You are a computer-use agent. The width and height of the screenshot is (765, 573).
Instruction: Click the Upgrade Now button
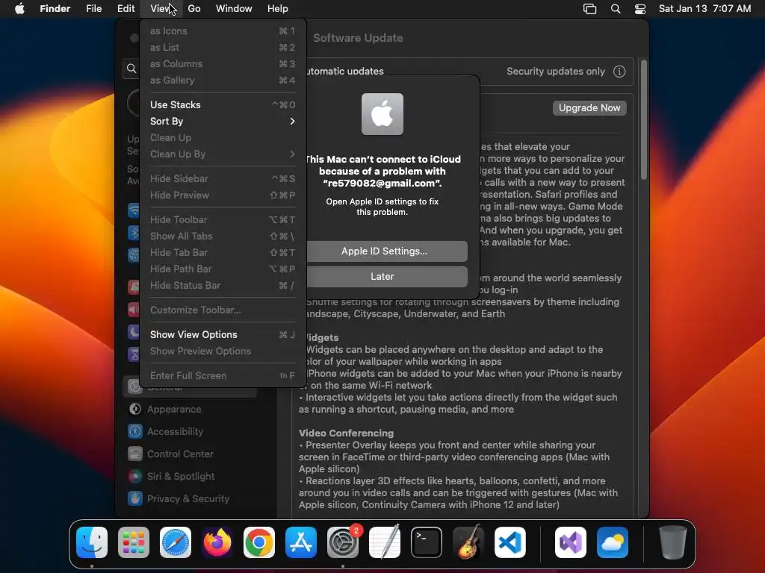pyautogui.click(x=589, y=108)
